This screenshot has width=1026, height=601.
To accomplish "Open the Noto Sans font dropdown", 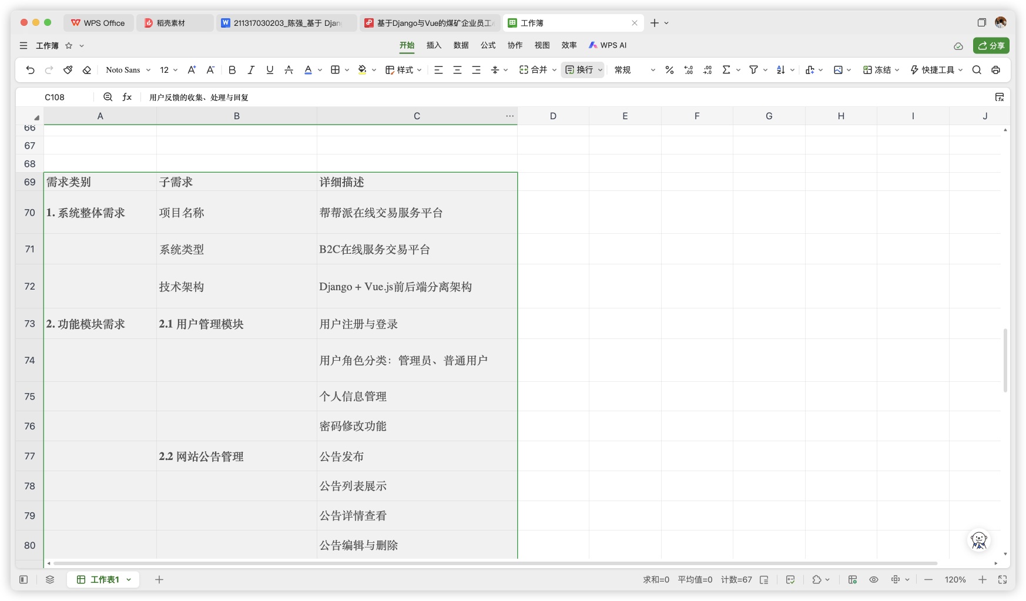I will 128,70.
